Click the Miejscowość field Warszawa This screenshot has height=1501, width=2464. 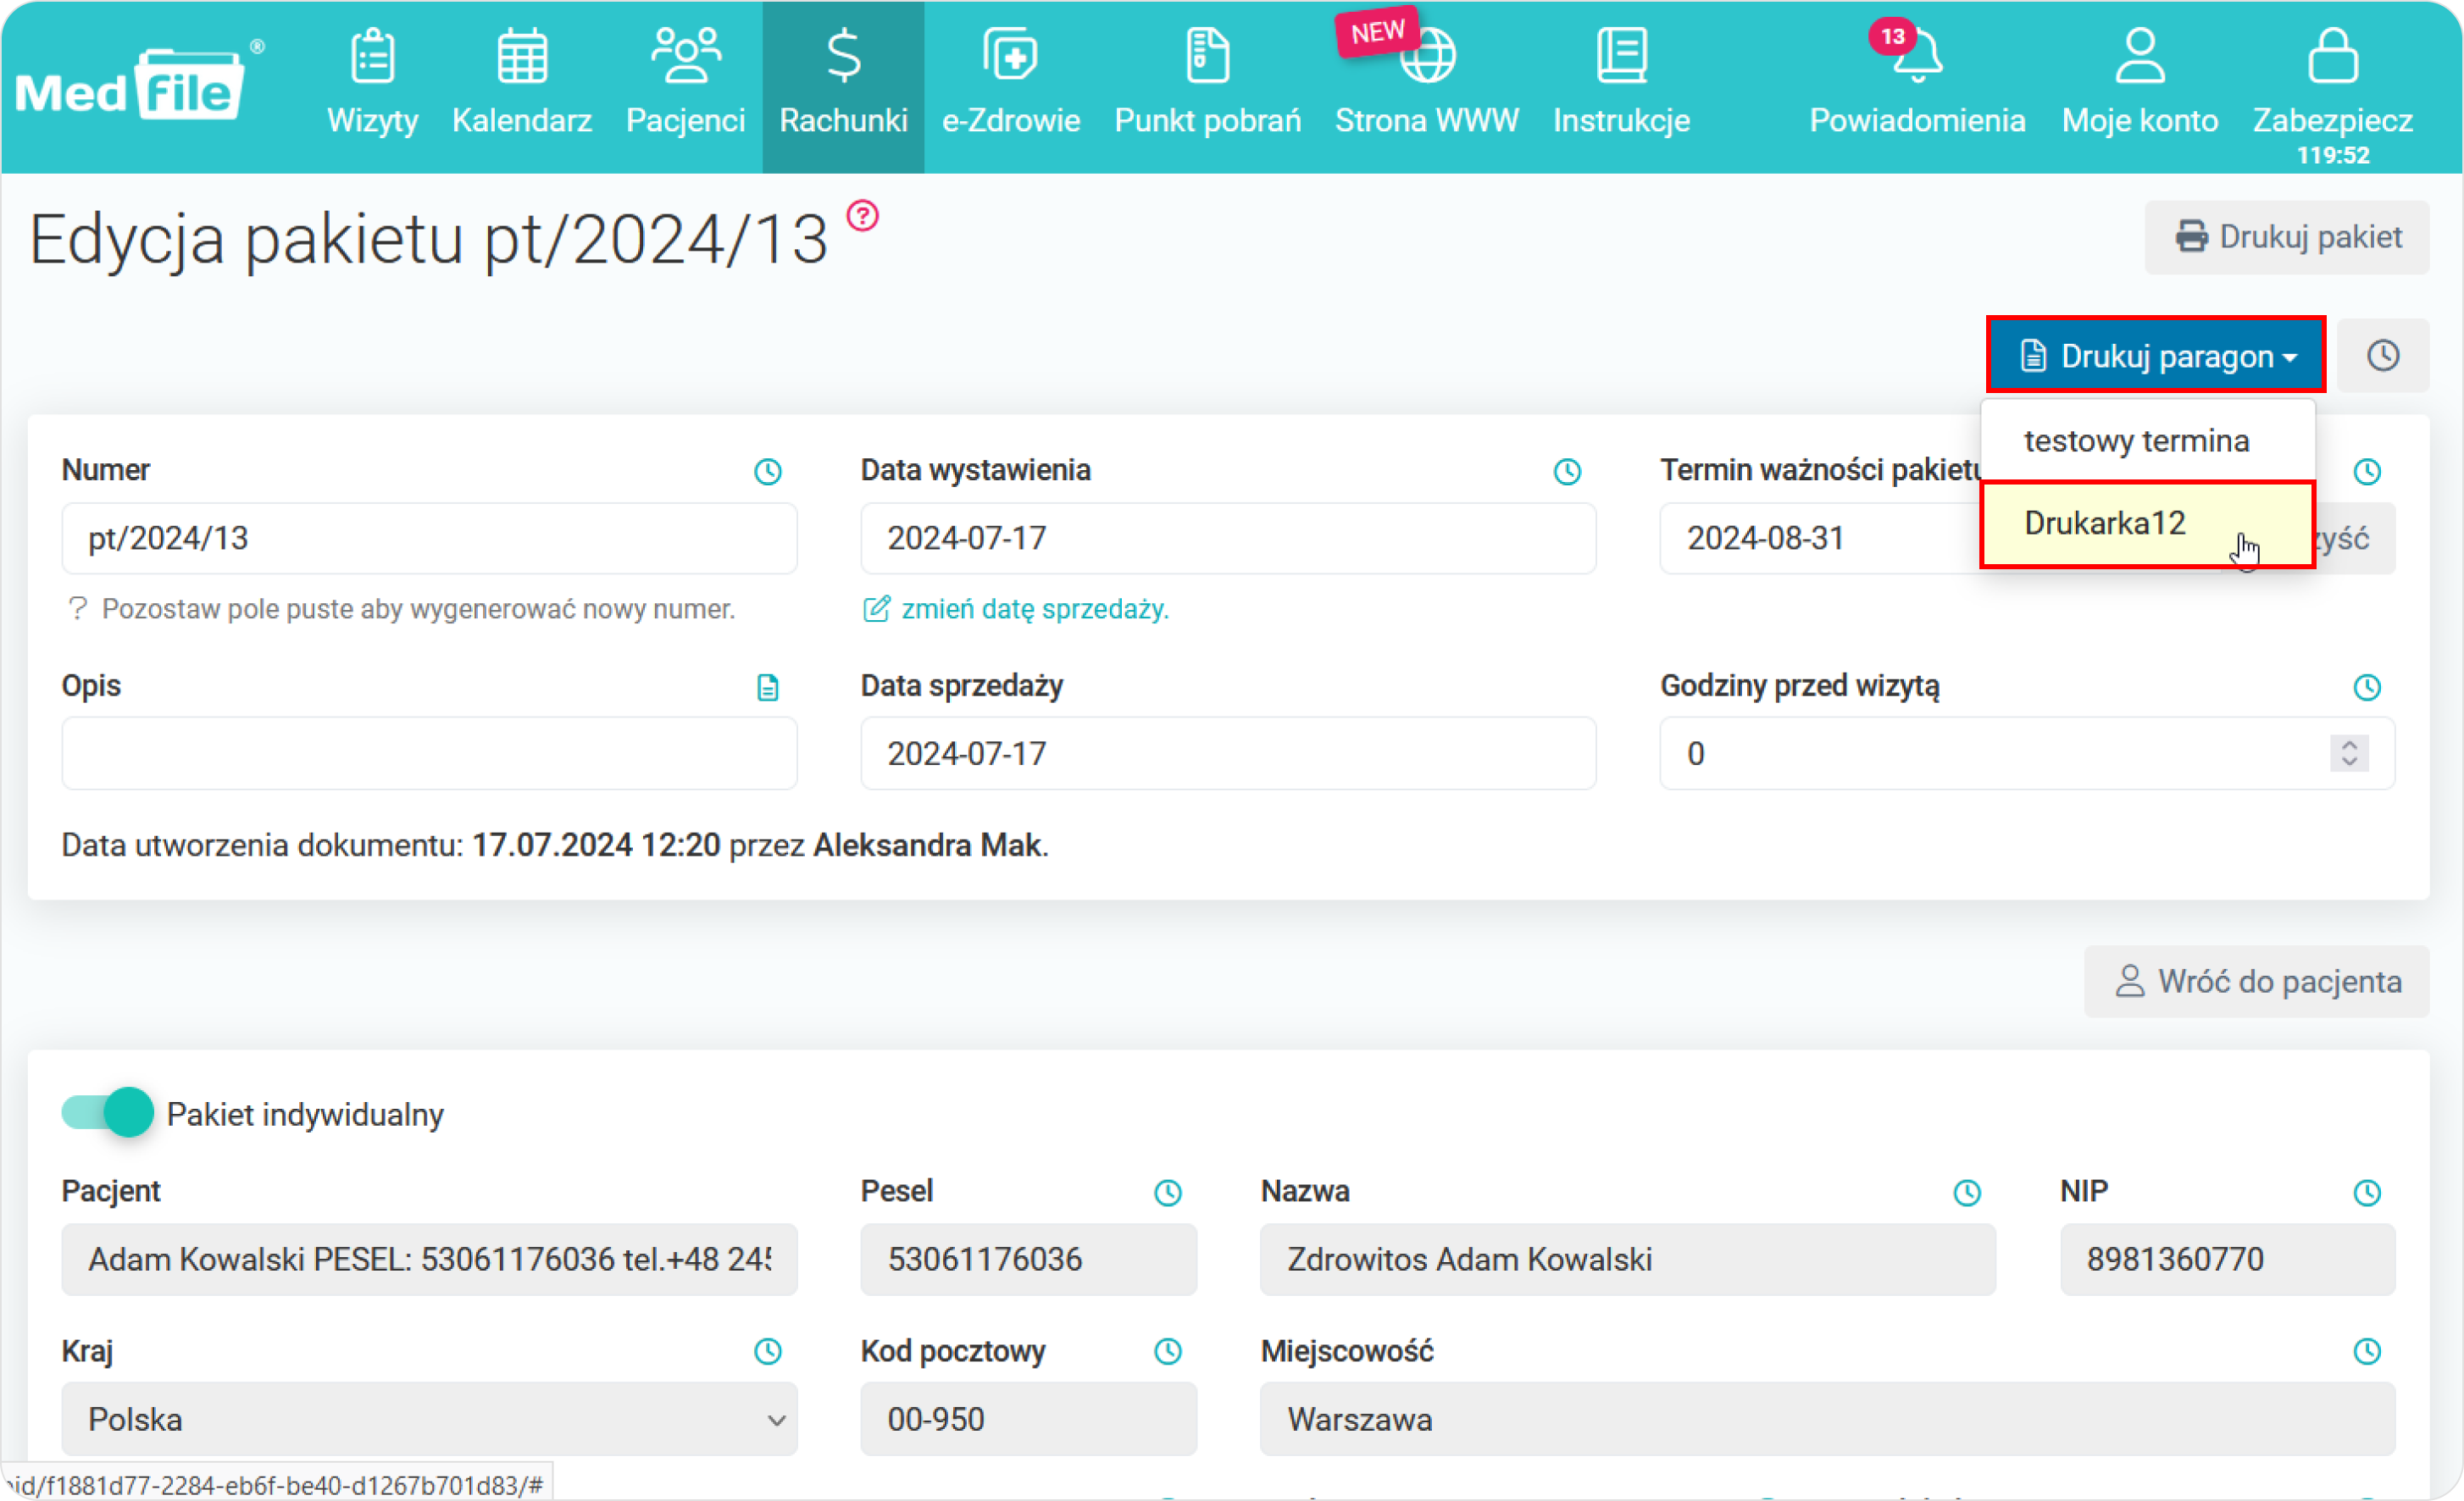[x=1827, y=1419]
